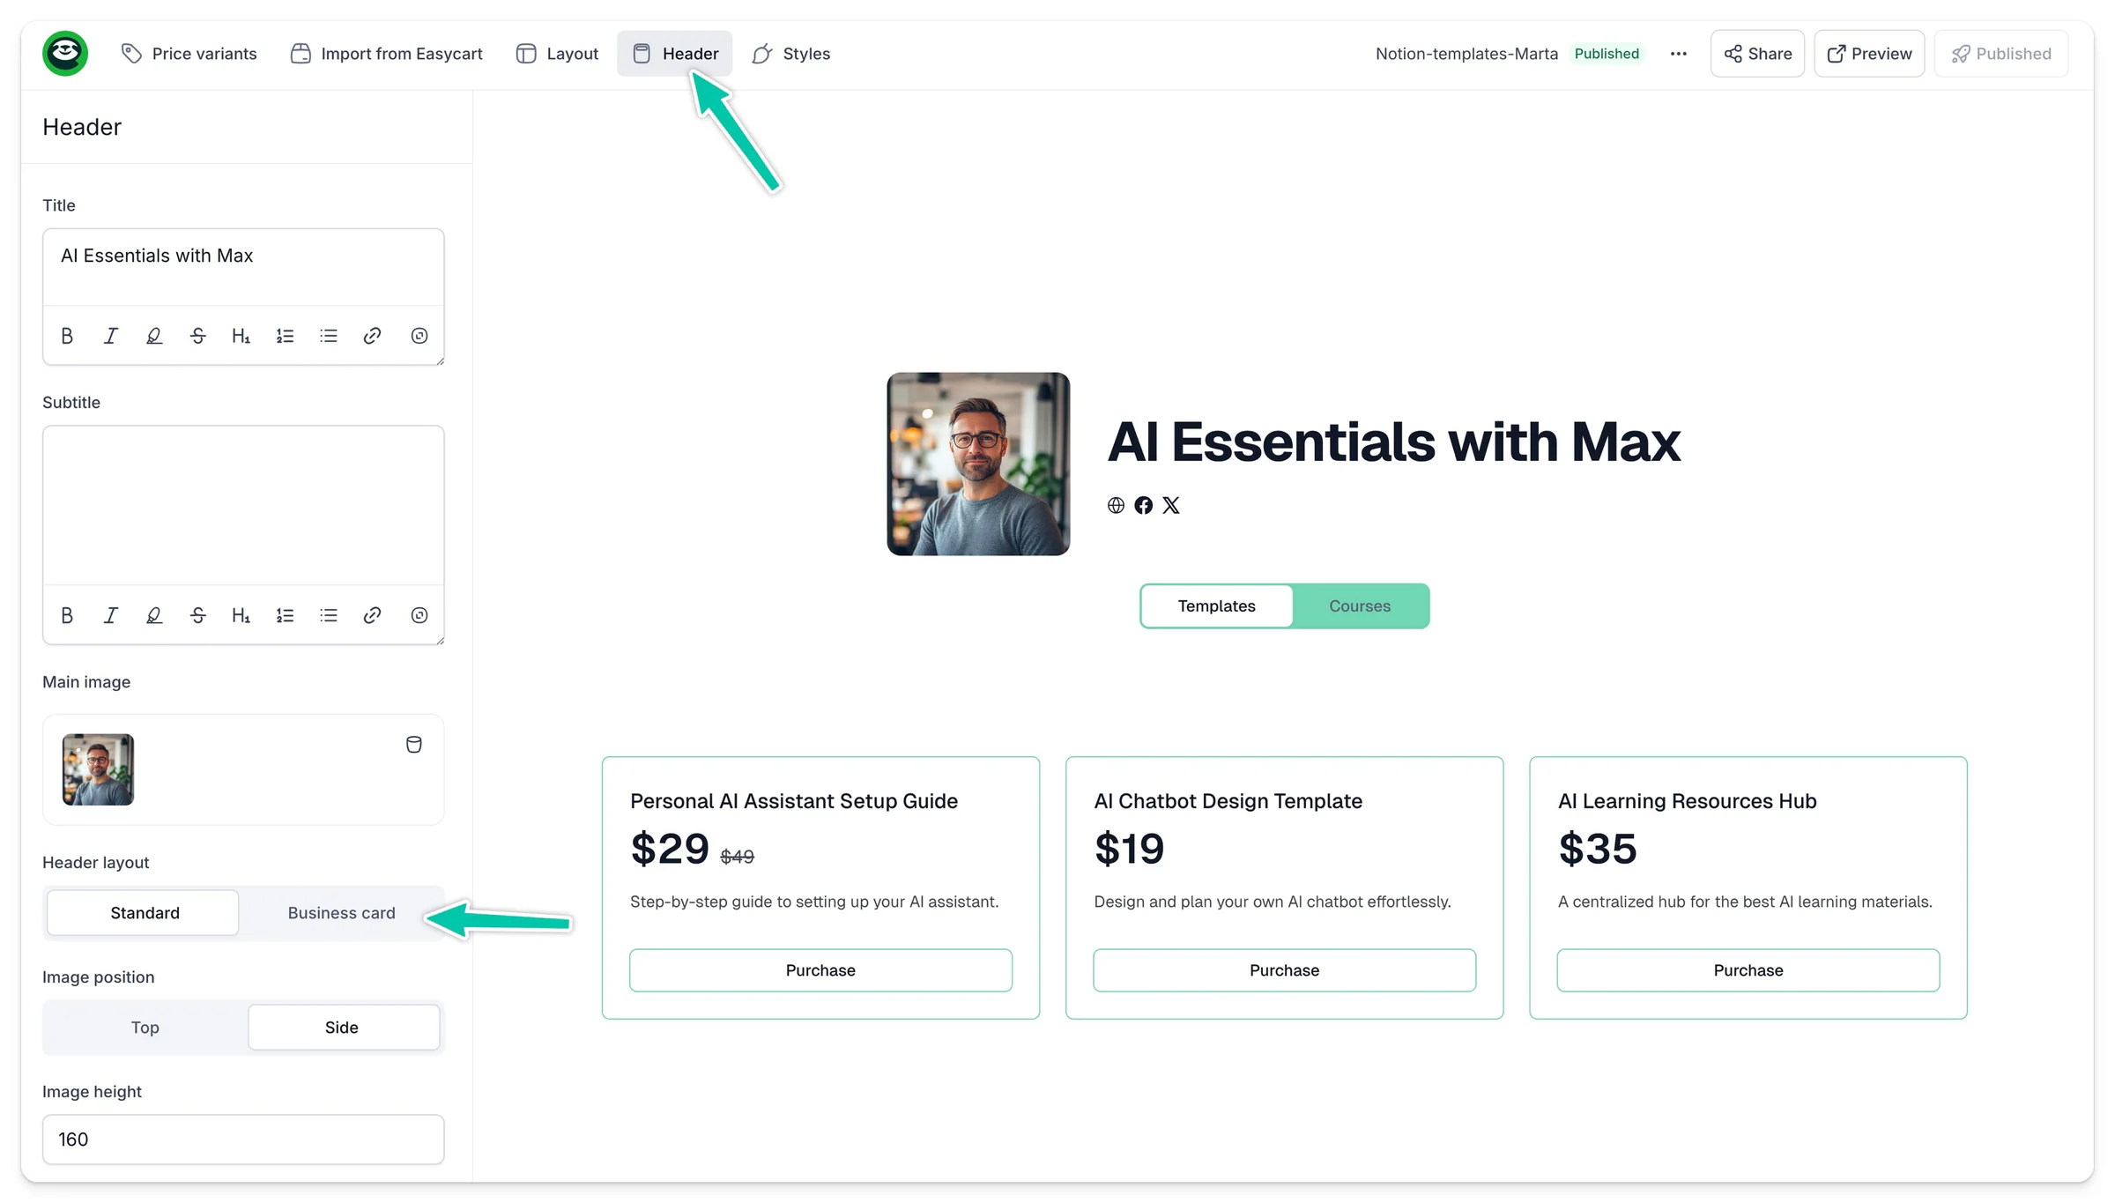Purchase the AI Chatbot Design Template
2115x1203 pixels.
click(1284, 970)
